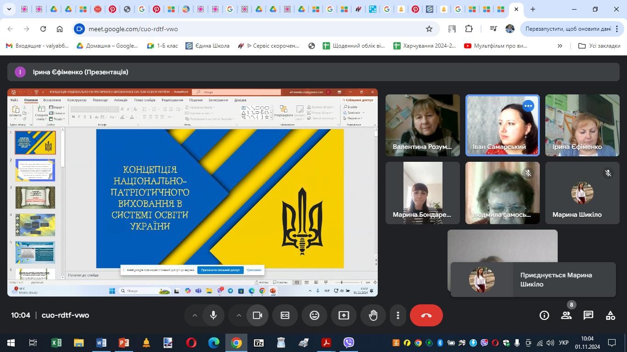Open the media controls icon in Chrome
The image size is (627, 352).
point(493,29)
